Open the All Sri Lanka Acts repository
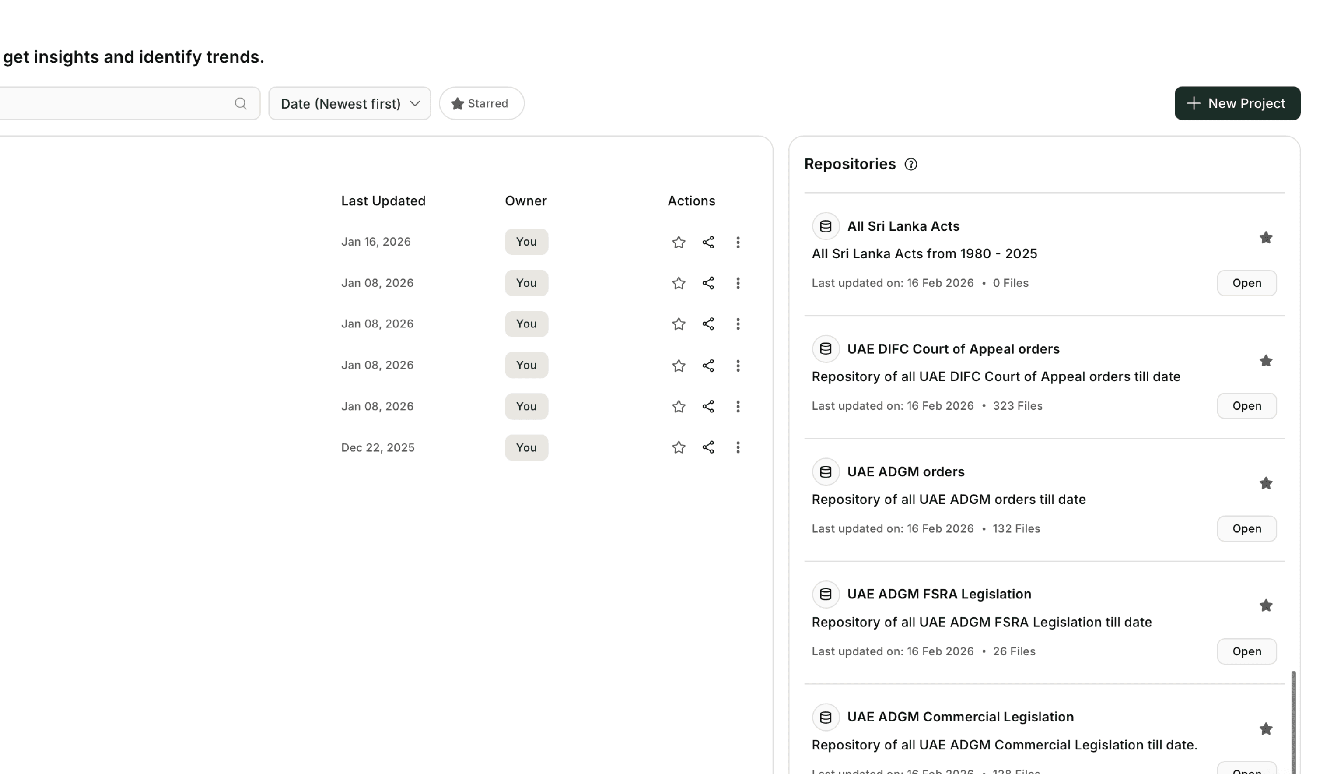Screen dimensions: 1320x774 (x=1246, y=283)
